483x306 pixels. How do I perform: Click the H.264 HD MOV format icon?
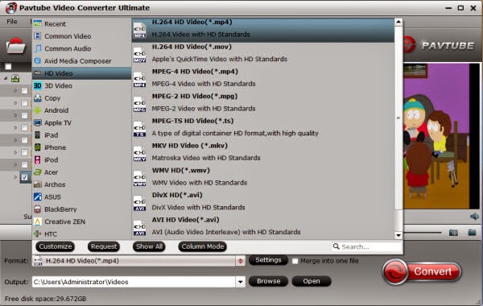click(139, 55)
